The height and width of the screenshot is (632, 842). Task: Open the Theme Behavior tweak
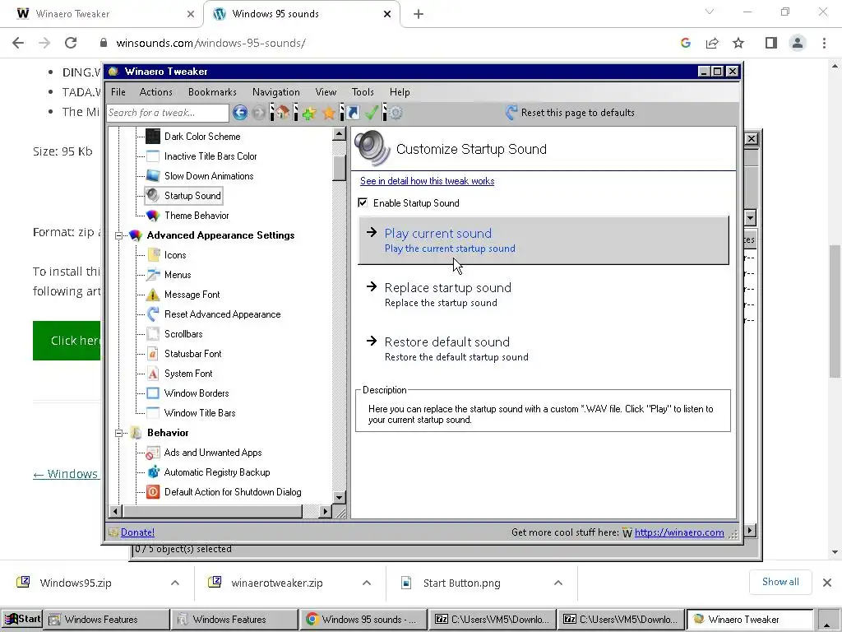click(x=197, y=216)
